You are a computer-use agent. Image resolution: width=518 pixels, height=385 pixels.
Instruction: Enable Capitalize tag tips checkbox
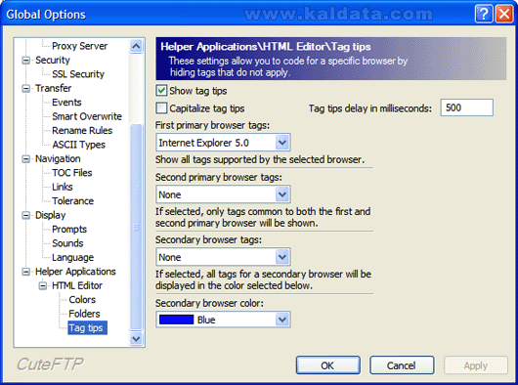(x=161, y=107)
